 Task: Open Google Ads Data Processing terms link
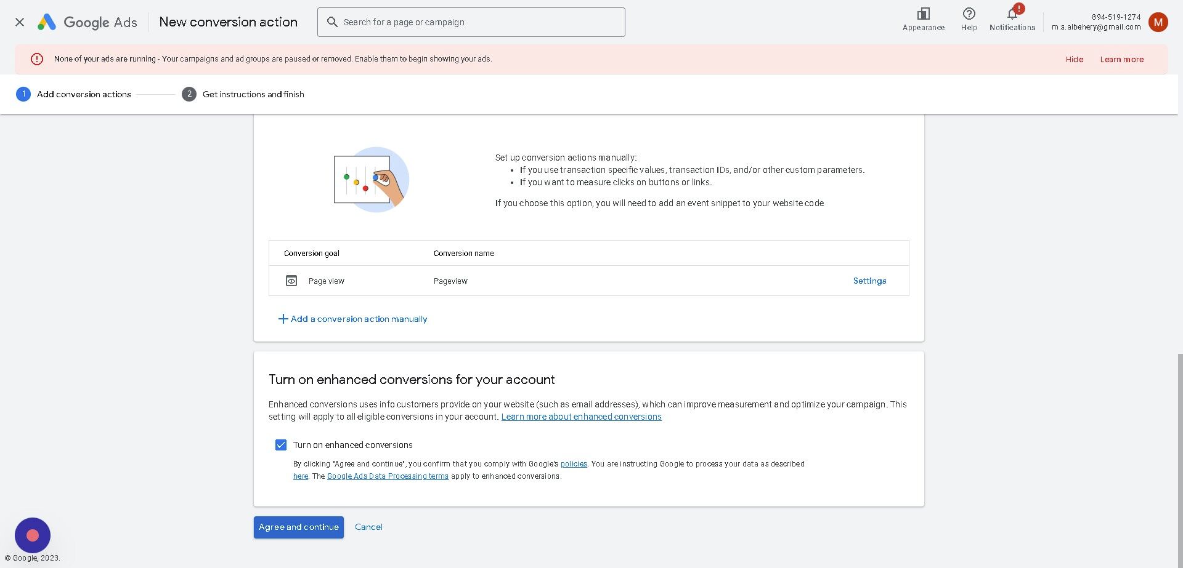(x=388, y=476)
